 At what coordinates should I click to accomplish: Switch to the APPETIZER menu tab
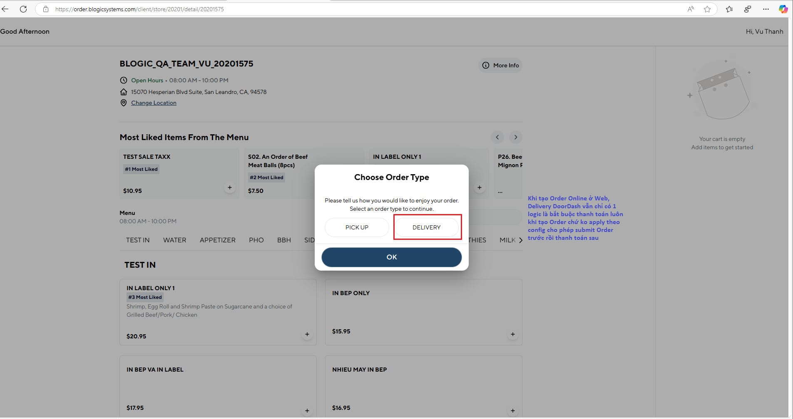[x=217, y=240]
